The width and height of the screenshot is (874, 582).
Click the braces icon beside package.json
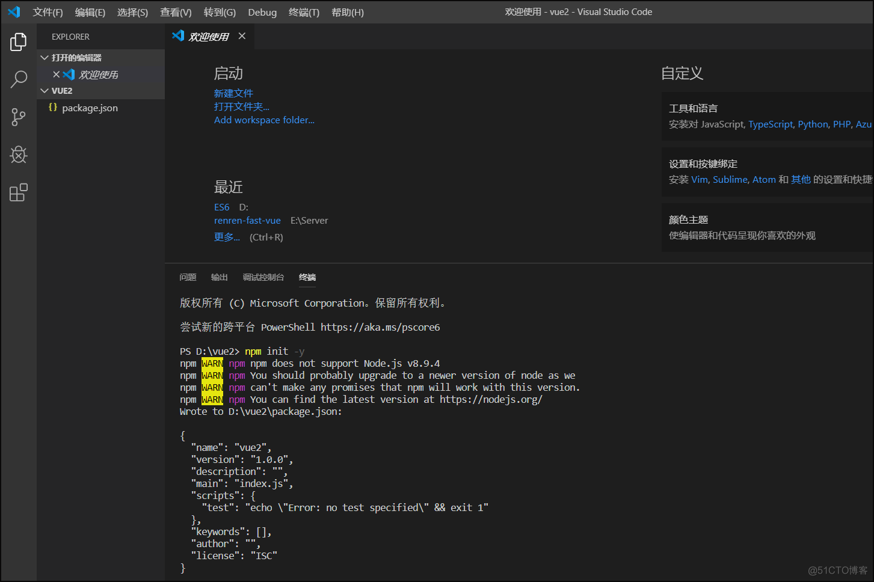click(53, 107)
